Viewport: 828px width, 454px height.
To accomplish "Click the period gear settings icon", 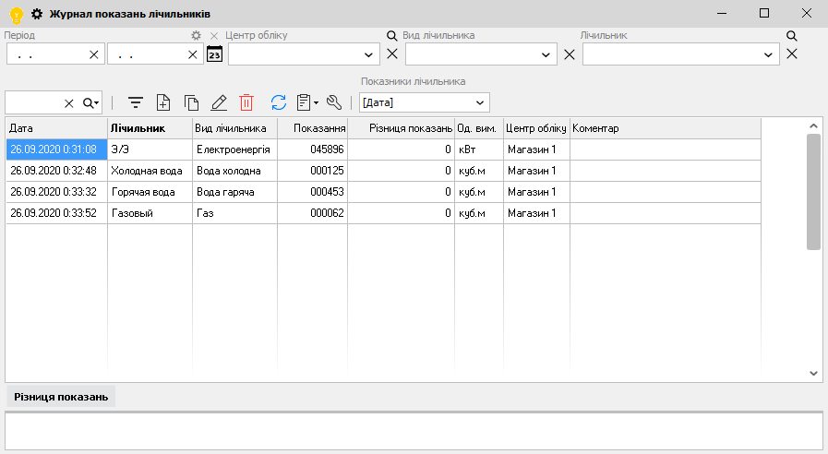I will coord(196,36).
